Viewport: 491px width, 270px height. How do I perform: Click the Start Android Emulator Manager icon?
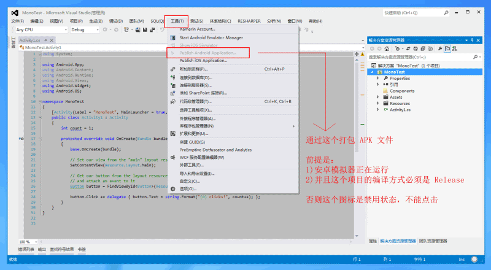click(173, 37)
